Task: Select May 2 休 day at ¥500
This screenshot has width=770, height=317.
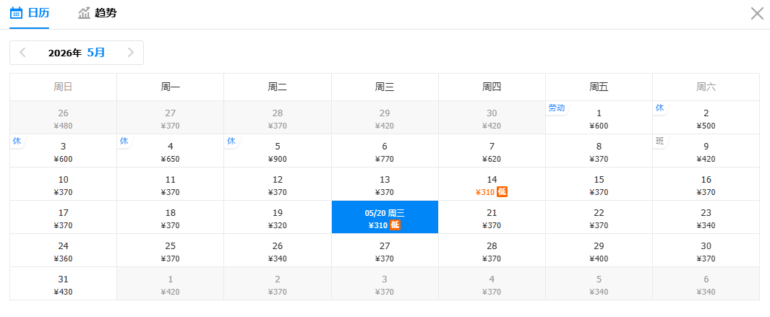Action: pos(706,118)
